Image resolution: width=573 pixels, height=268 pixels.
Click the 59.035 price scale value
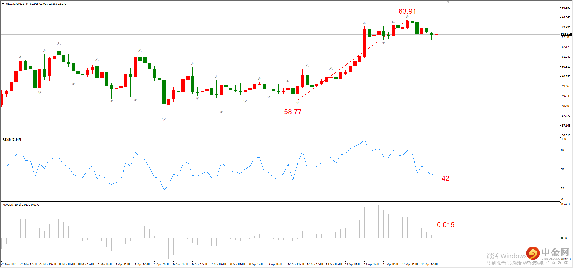coord(566,96)
